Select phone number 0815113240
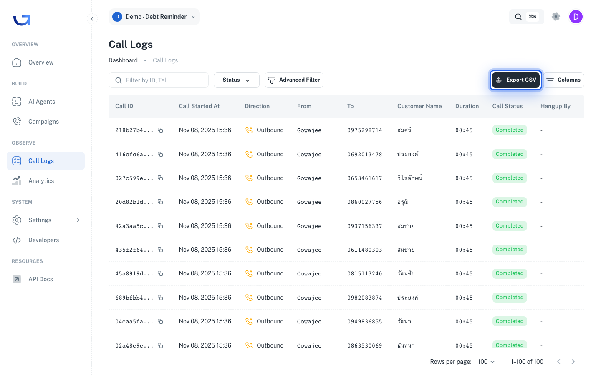This screenshot has height=375, width=601. [x=365, y=274]
